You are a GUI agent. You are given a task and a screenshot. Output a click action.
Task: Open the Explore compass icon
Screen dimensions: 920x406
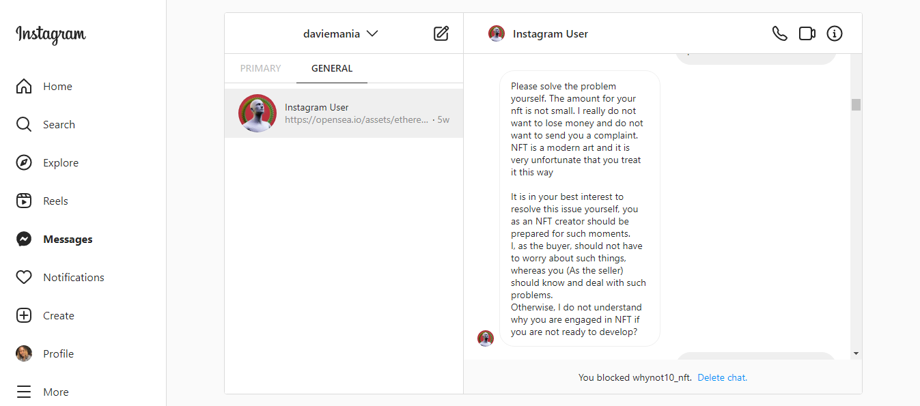tap(24, 163)
